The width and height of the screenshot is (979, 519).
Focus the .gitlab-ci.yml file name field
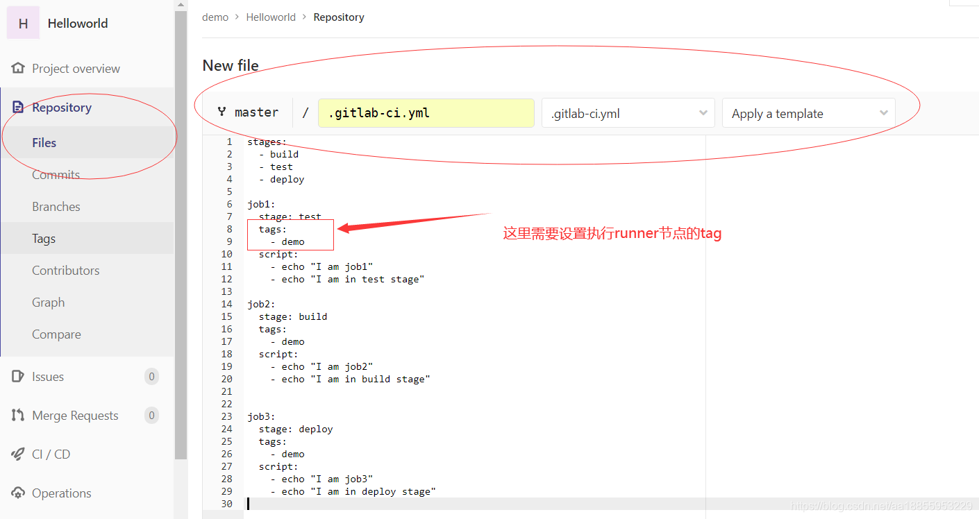pos(426,112)
